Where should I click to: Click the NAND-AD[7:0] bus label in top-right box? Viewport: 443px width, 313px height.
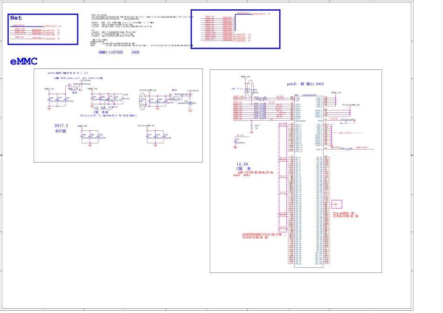pos(259,14)
